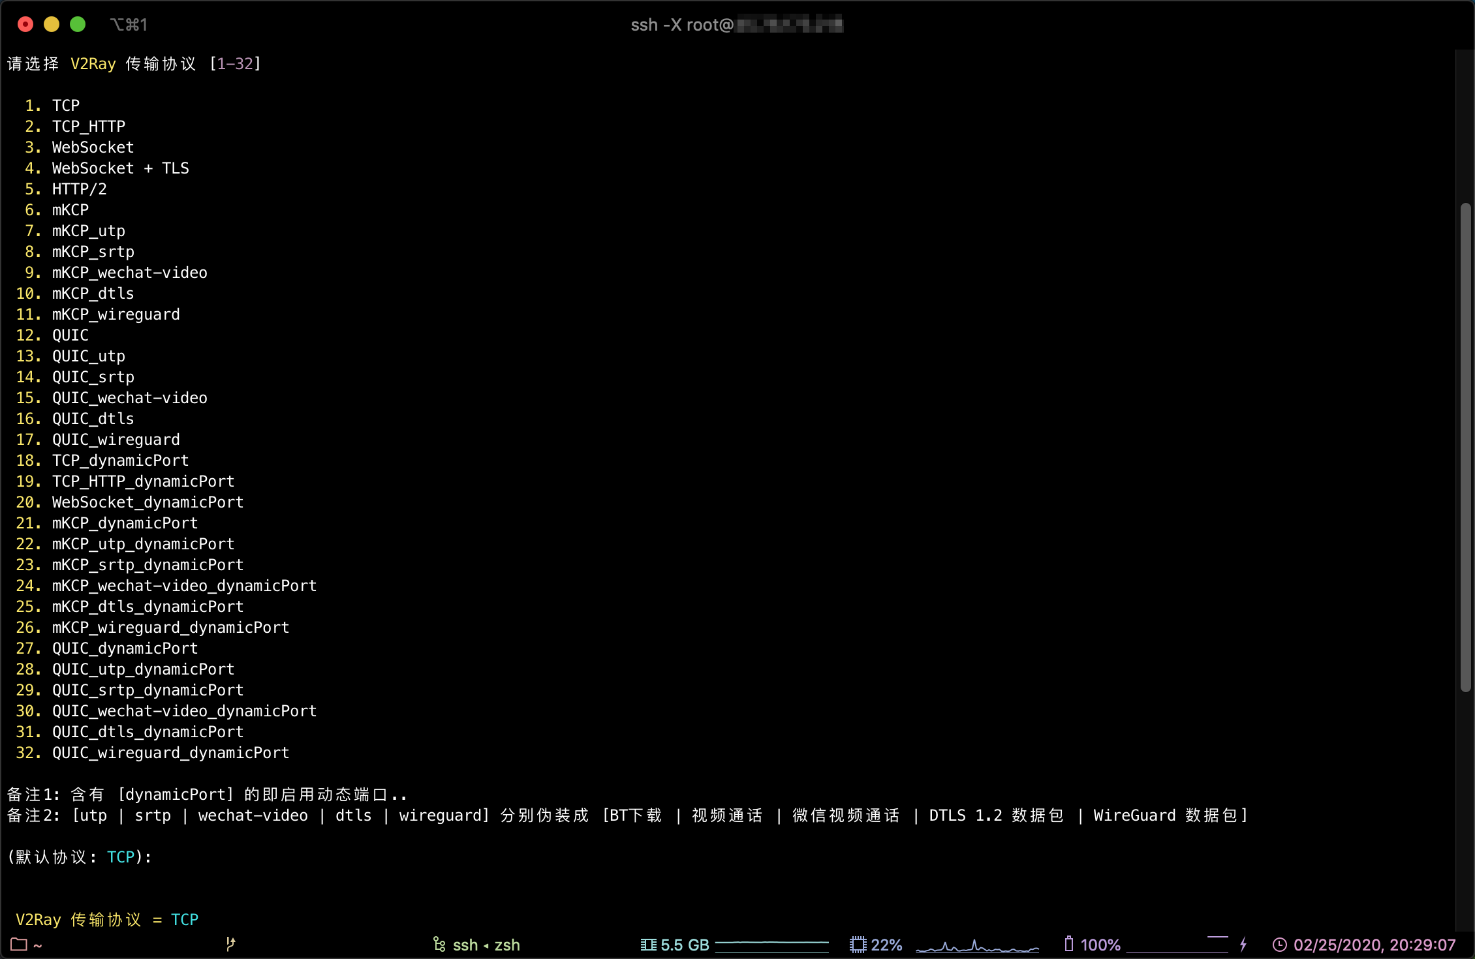The height and width of the screenshot is (959, 1475).
Task: Click the memory icon beside 5.5 GB
Action: coord(648,945)
